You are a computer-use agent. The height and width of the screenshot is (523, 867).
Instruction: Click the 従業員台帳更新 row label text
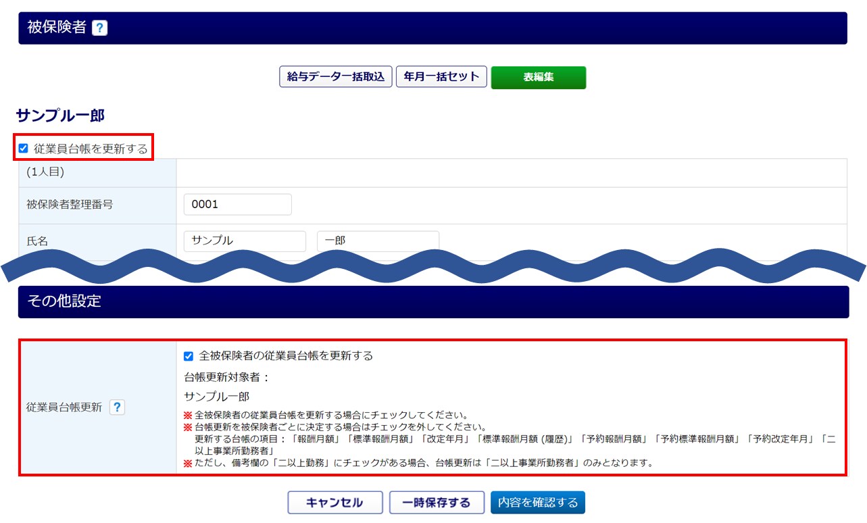64,407
